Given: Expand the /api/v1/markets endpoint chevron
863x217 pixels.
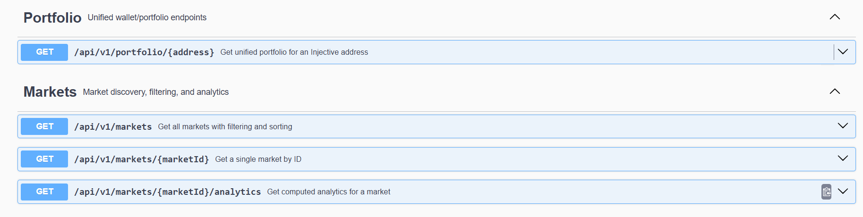Looking at the screenshot, I should click(x=843, y=126).
